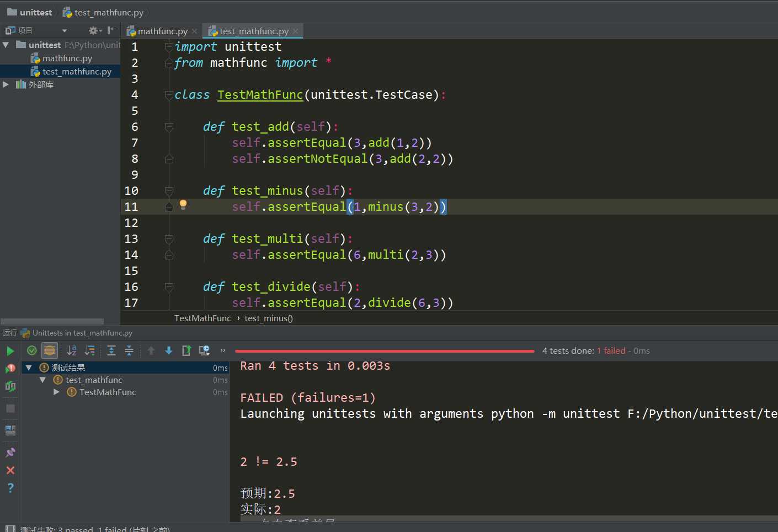Click FAILED (failures=1) console line
Viewport: 778px width, 532px height.
coord(308,398)
